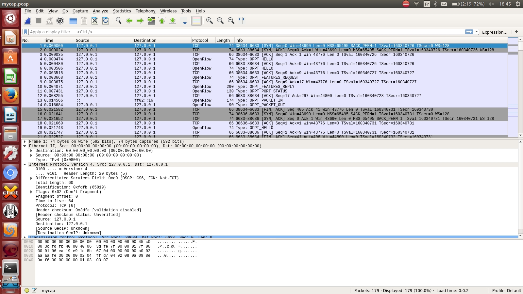Click Go to specified packet icon
The image size is (523, 294).
coord(151,21)
